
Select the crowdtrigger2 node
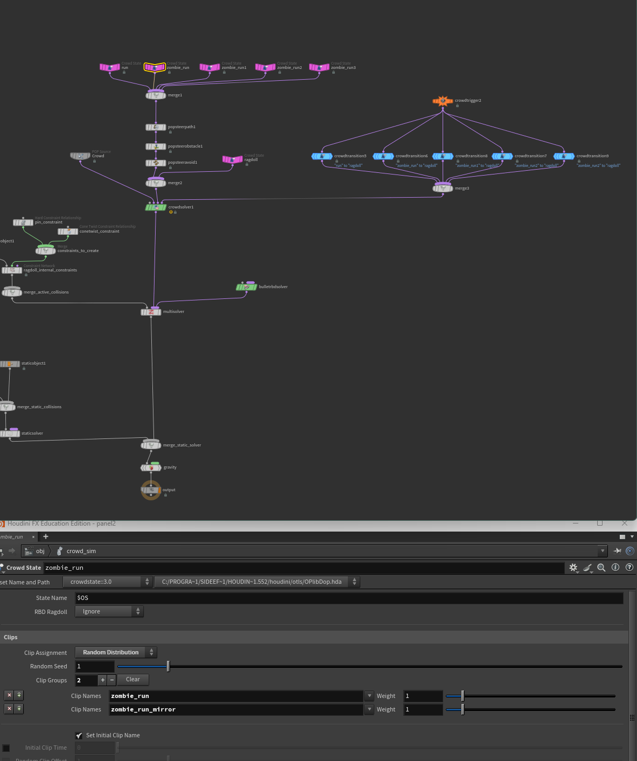(443, 101)
